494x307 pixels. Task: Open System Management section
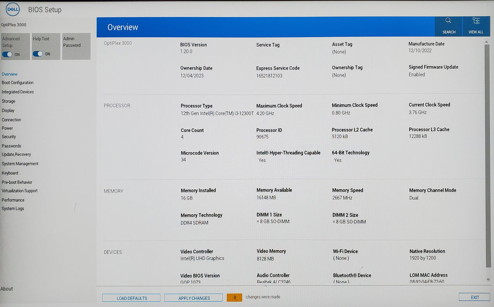point(20,164)
